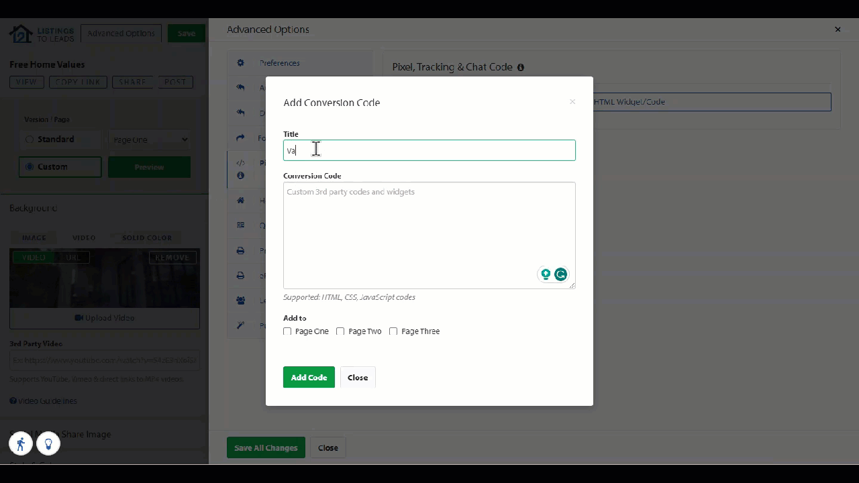Image resolution: width=859 pixels, height=483 pixels.
Task: Click the share arrow icon in the sidebar
Action: [240, 138]
